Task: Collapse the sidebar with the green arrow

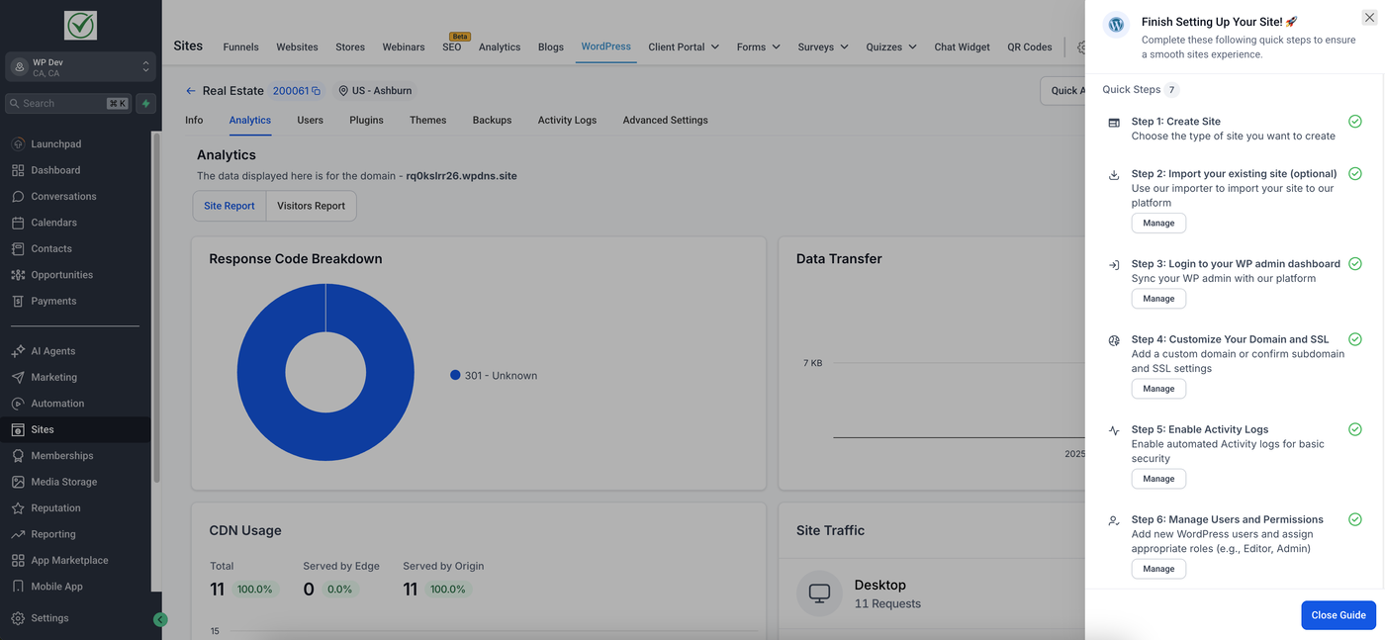Action: tap(160, 619)
